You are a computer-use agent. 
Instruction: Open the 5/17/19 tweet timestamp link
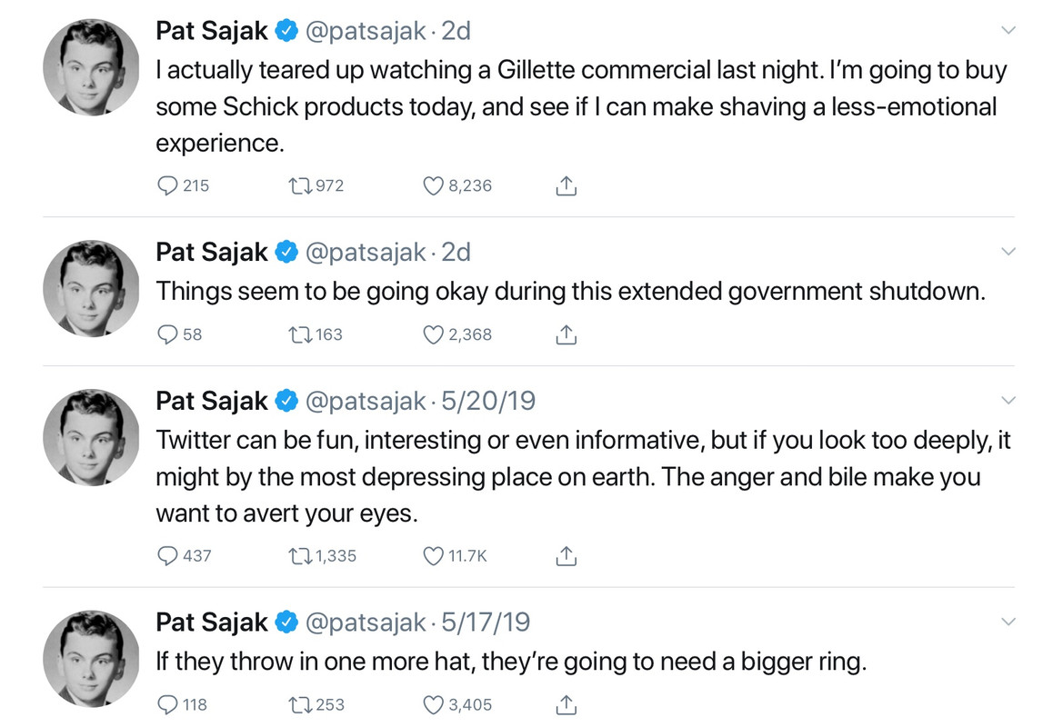(x=486, y=622)
